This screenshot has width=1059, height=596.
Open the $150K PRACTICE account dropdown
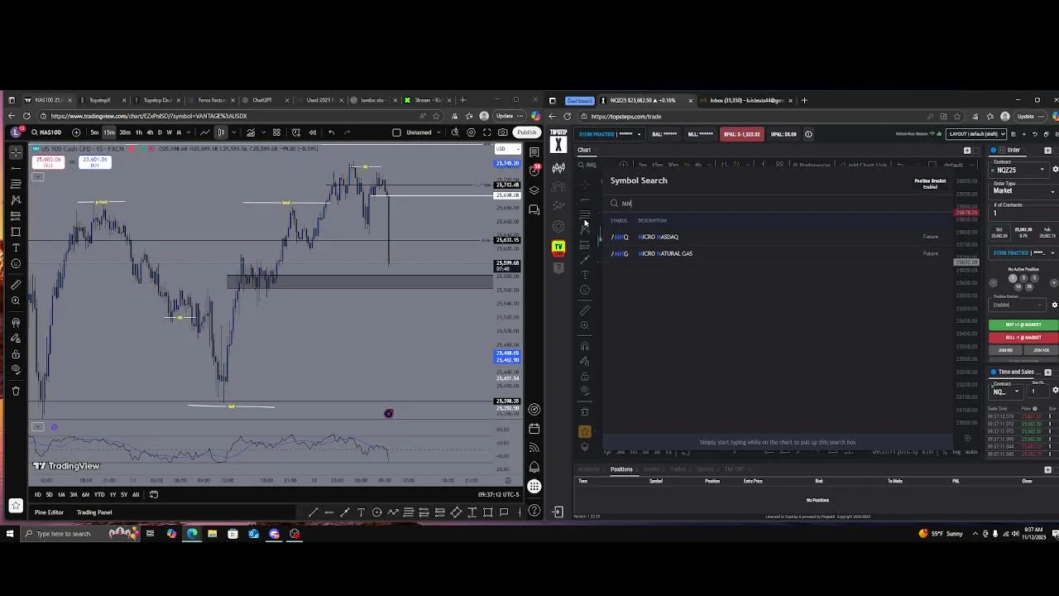(610, 134)
